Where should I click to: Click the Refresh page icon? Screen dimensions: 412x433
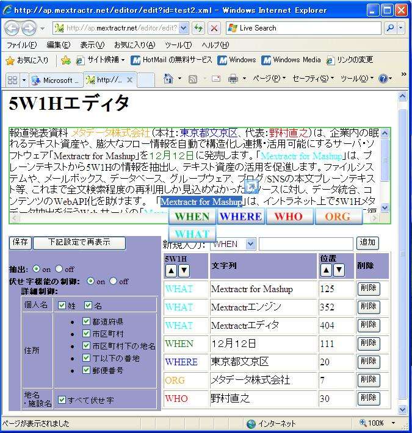pyautogui.click(x=199, y=28)
